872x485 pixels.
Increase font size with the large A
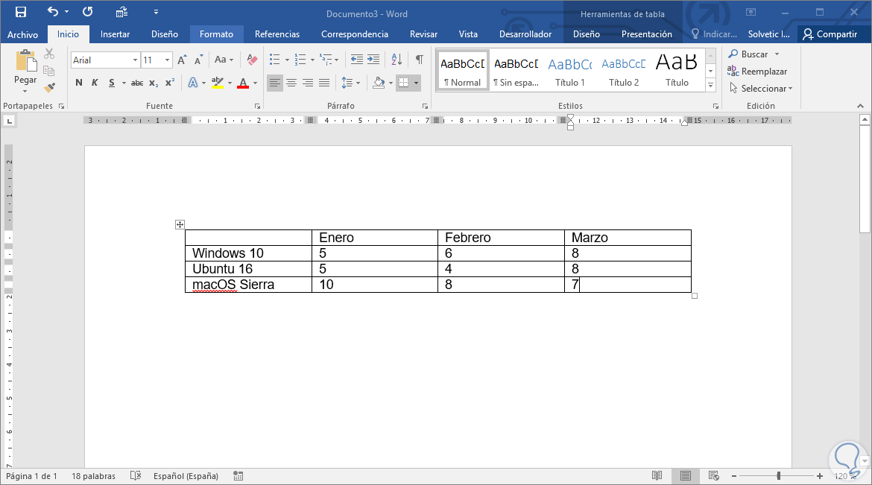[182, 60]
